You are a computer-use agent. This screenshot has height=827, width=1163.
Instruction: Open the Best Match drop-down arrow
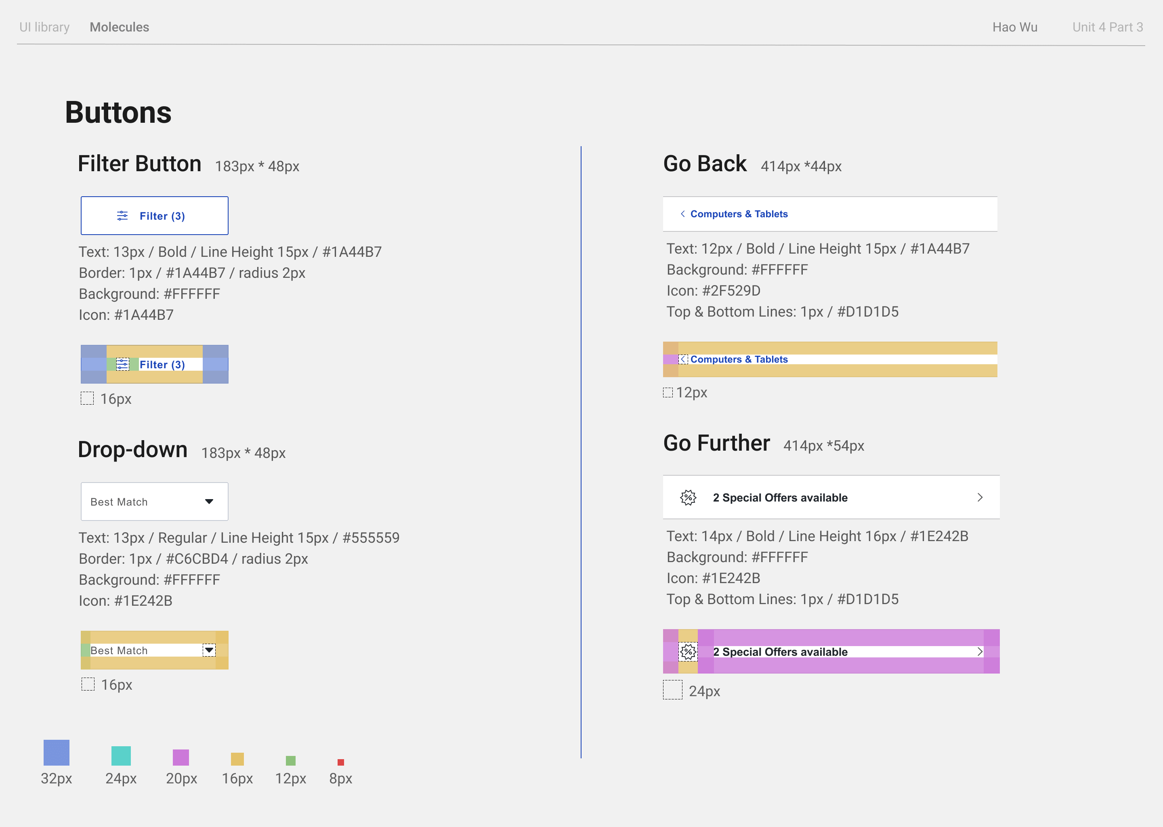tap(209, 502)
